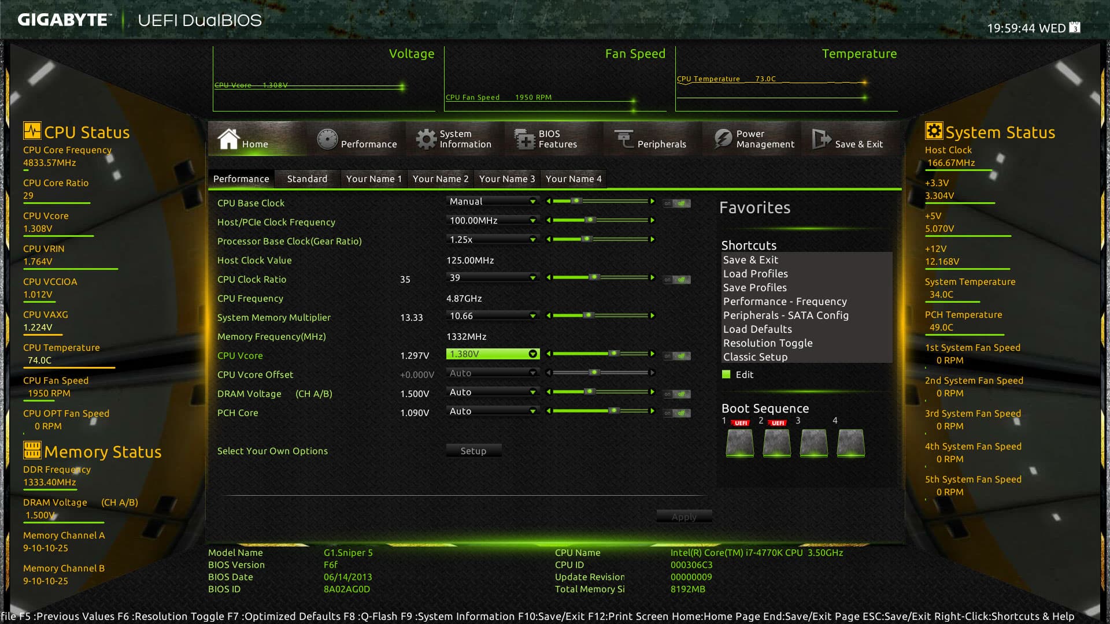1110x624 pixels.
Task: Switch to the Your Name 2 tab
Action: click(x=440, y=179)
